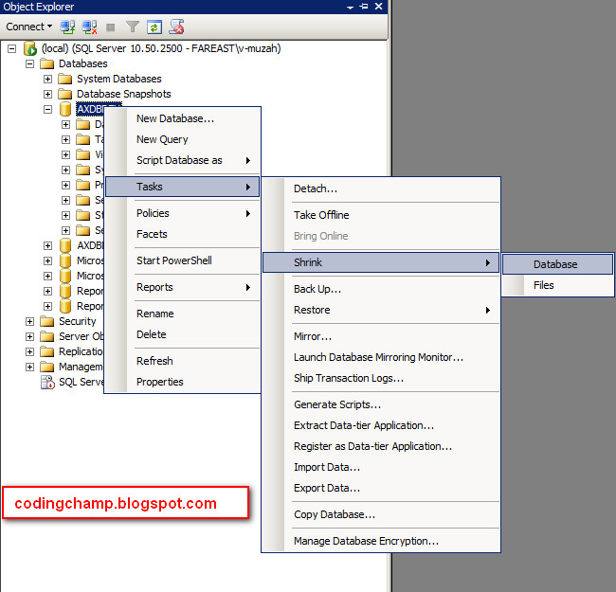
Task: Select Delete from context menu
Action: tap(182, 334)
